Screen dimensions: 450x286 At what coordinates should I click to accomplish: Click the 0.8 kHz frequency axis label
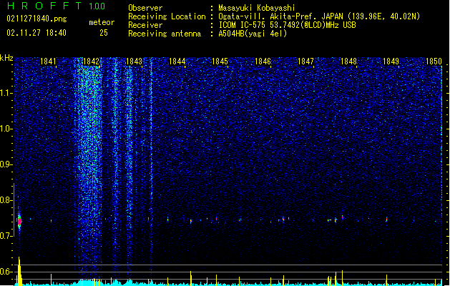pyautogui.click(x=6, y=200)
